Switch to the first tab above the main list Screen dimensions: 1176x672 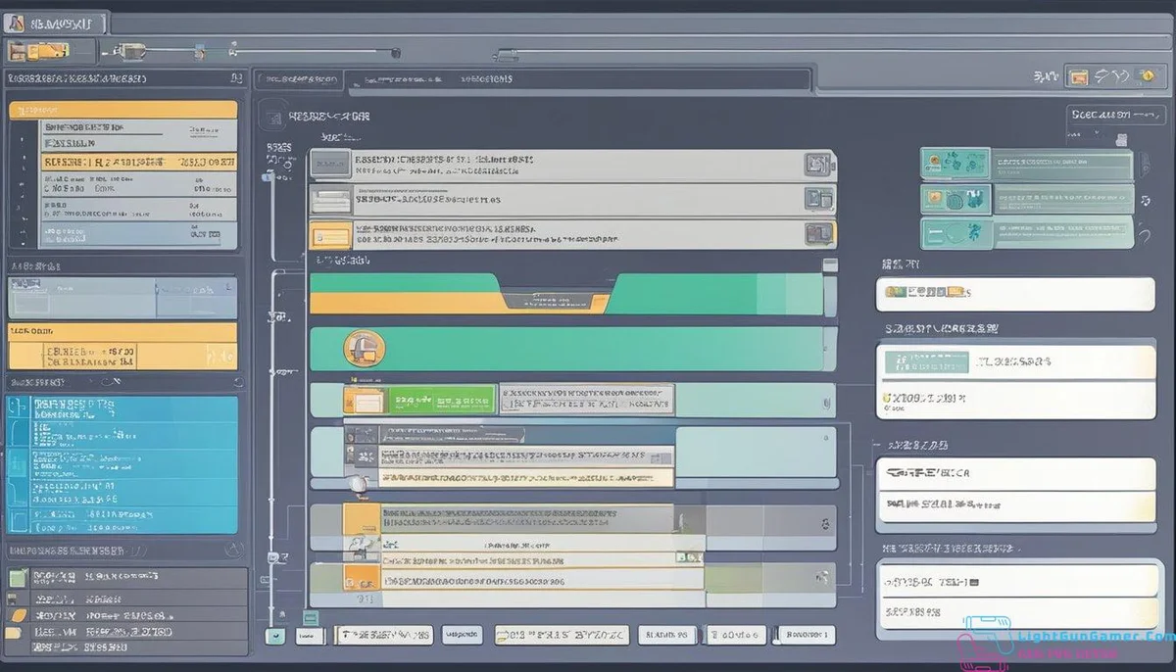[299, 79]
